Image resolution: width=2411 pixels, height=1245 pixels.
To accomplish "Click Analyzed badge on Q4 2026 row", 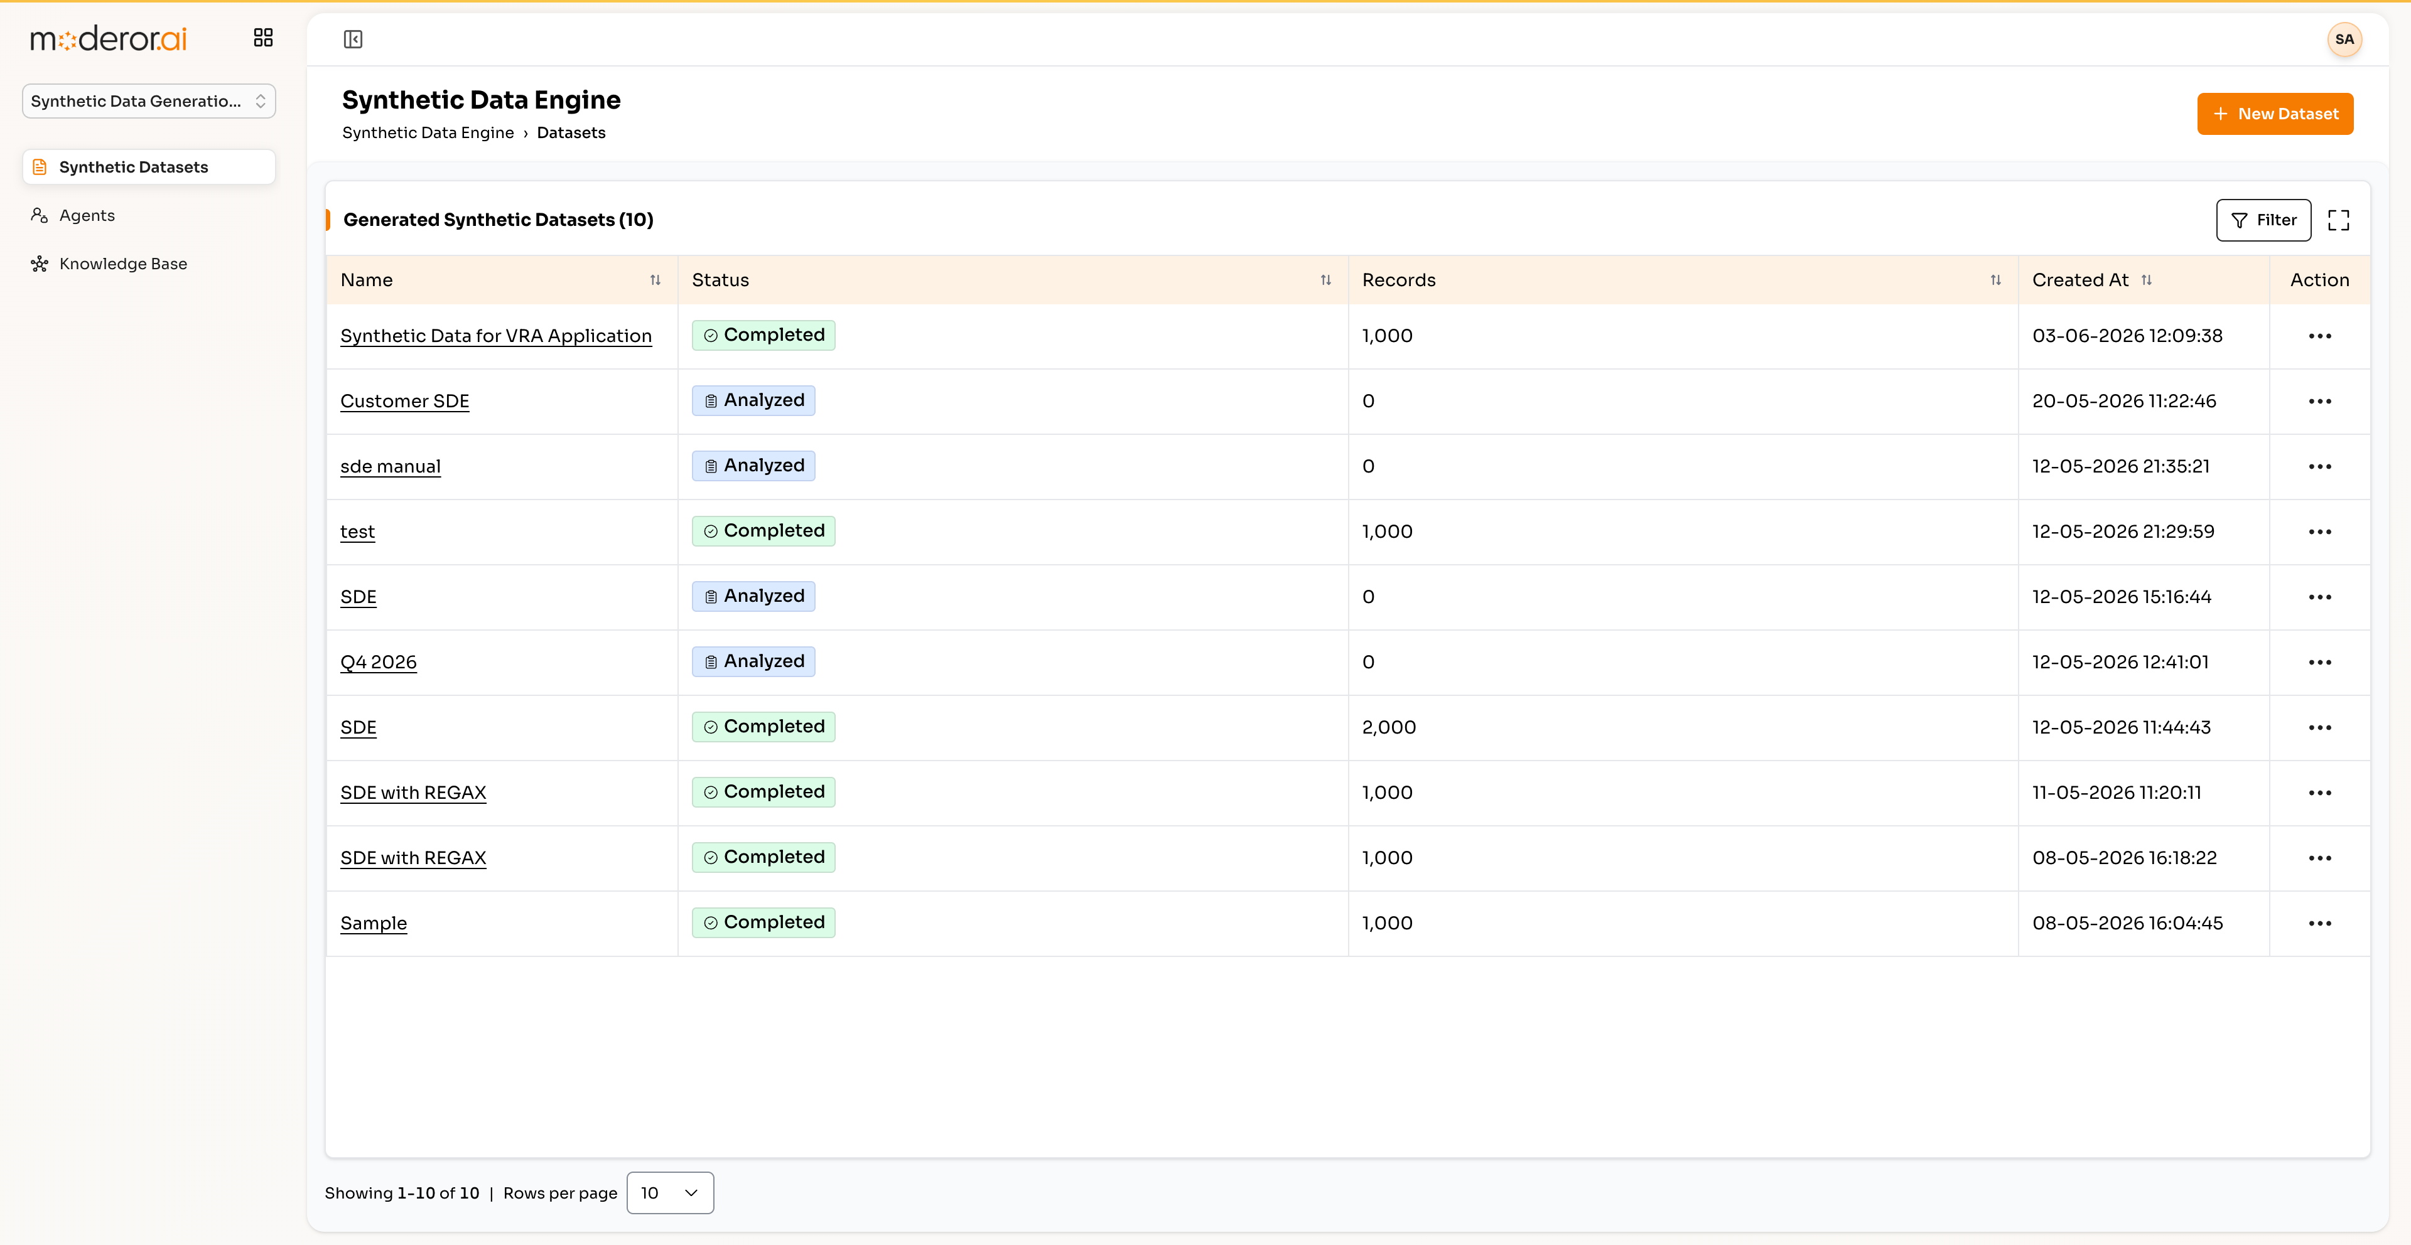I will [x=753, y=661].
